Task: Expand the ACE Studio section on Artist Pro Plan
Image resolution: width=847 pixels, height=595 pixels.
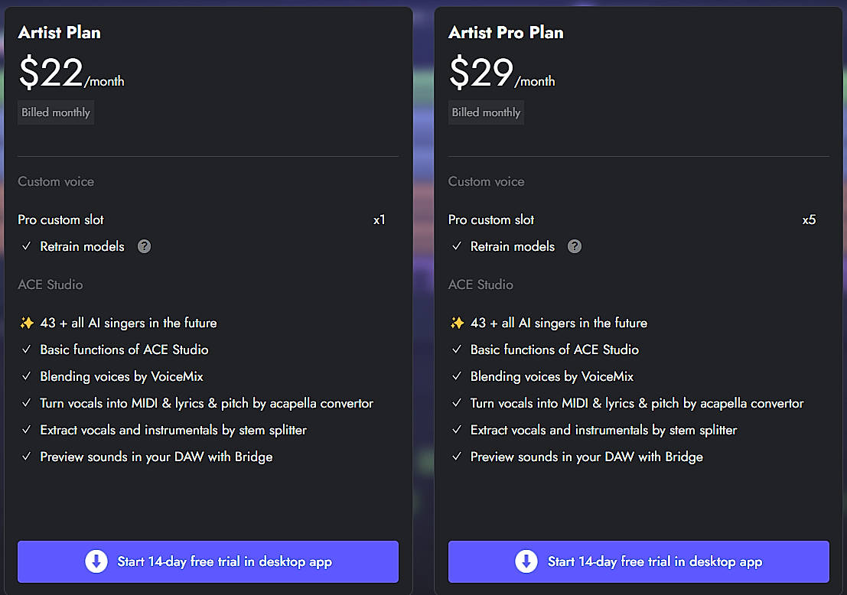Action: [x=481, y=284]
